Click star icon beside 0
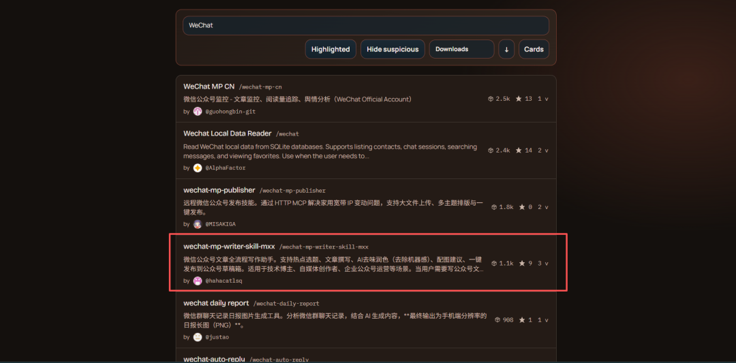The width and height of the screenshot is (736, 363). pos(522,207)
